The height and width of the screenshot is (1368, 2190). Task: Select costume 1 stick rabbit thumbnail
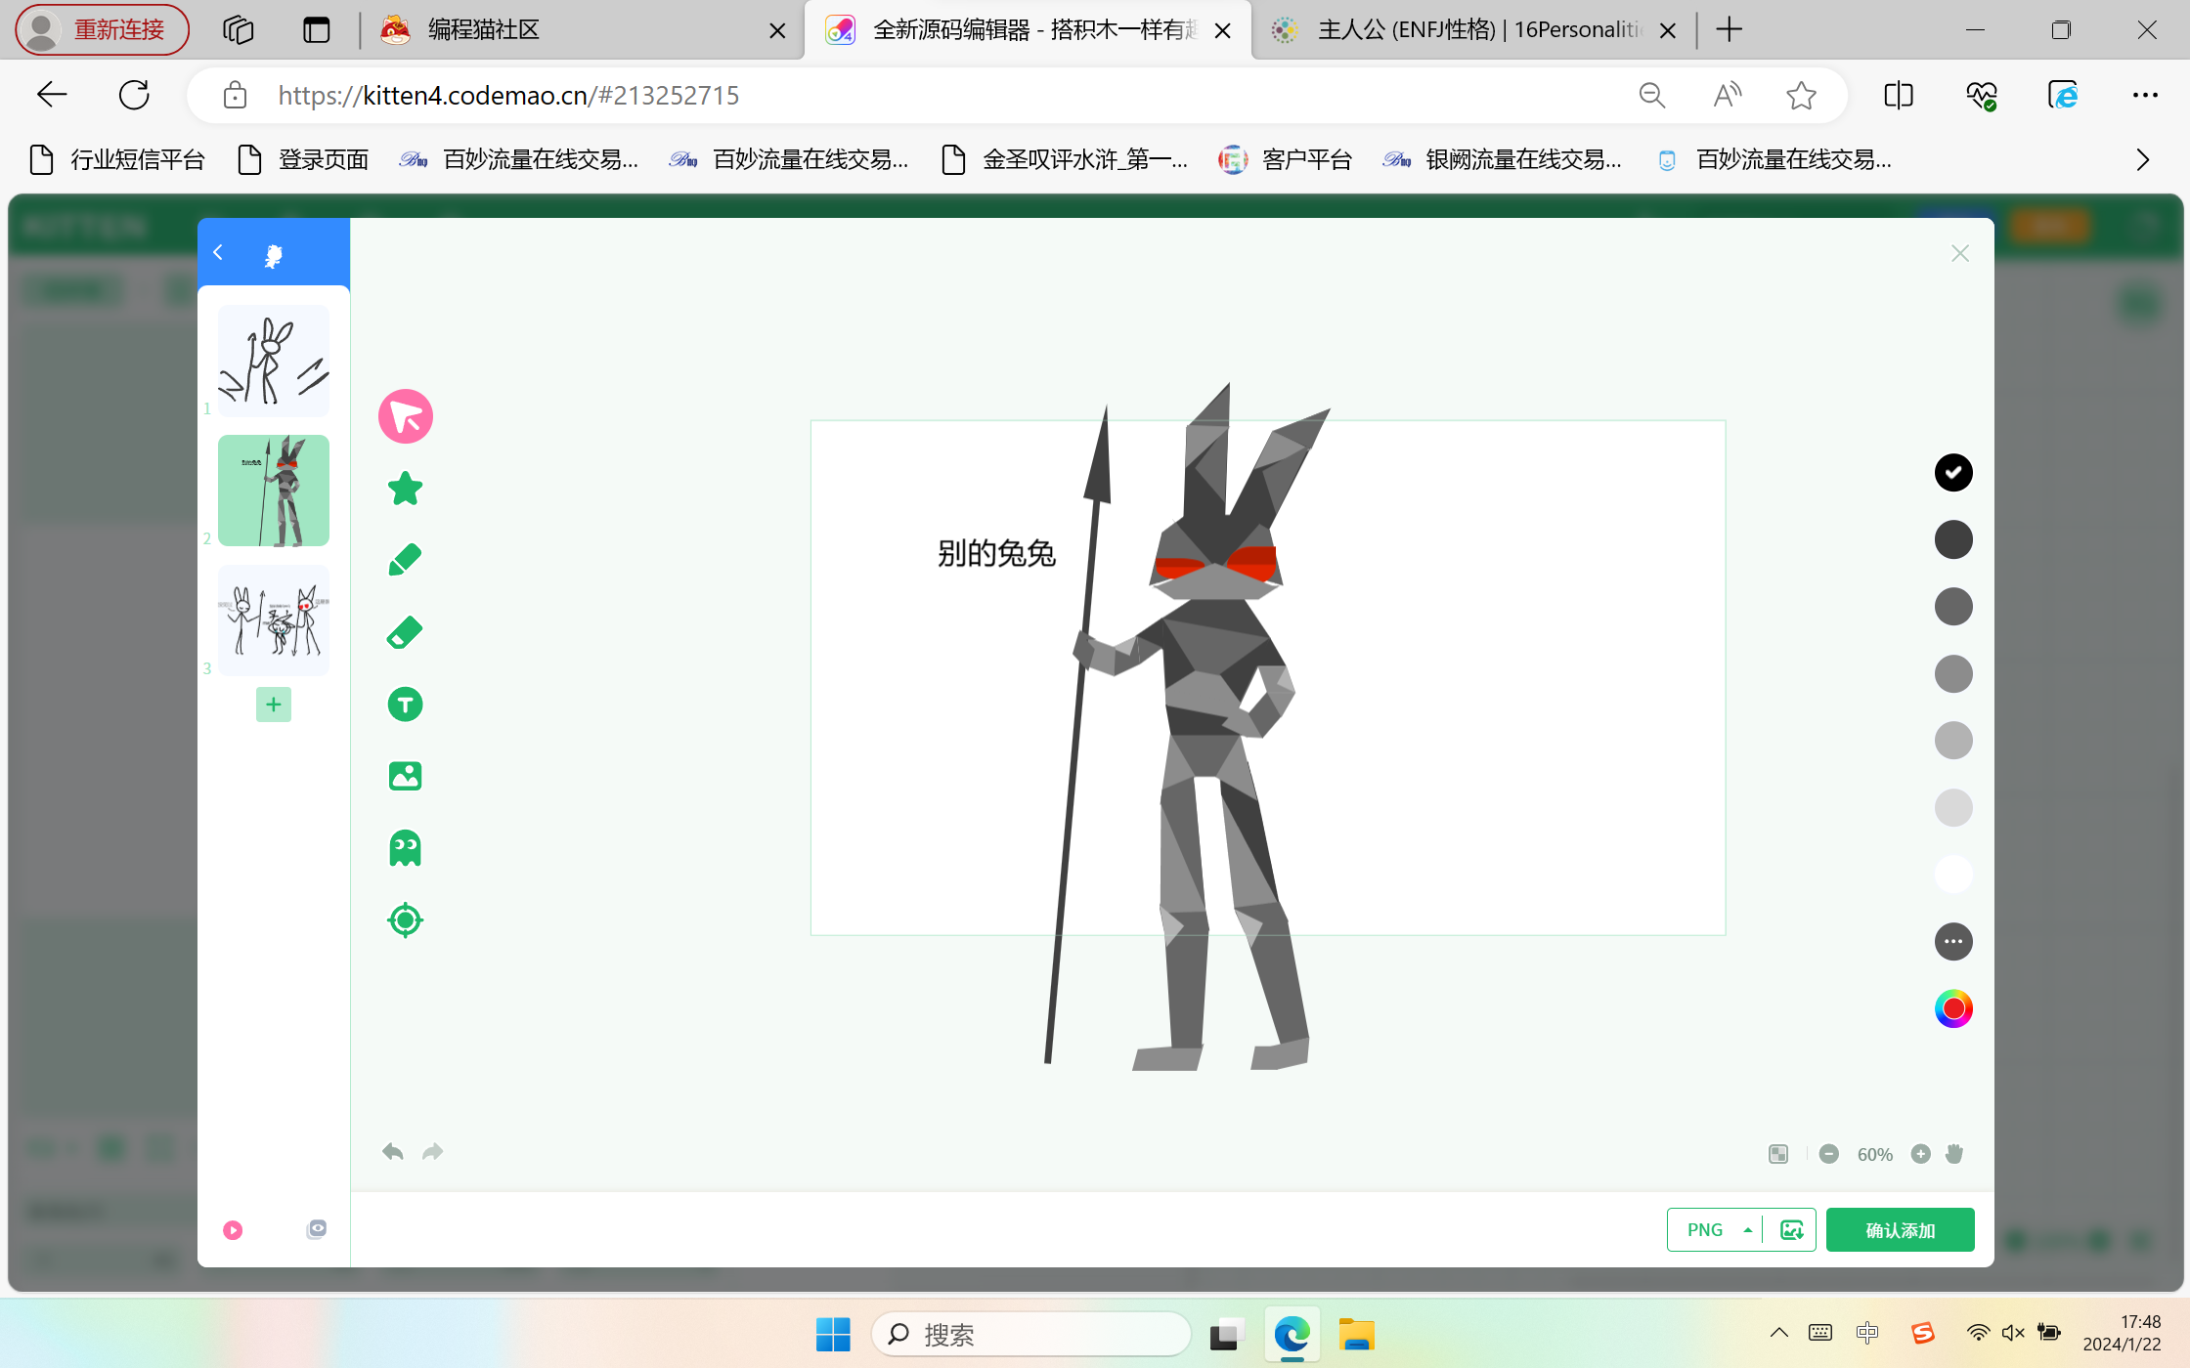coord(274,361)
